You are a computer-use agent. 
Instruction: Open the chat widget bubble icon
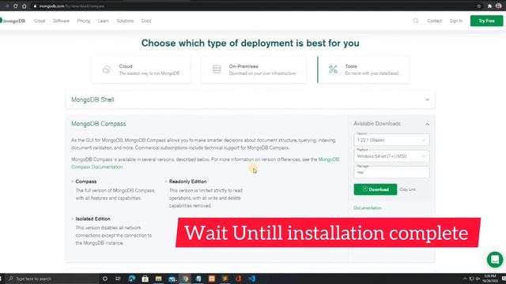click(x=495, y=260)
